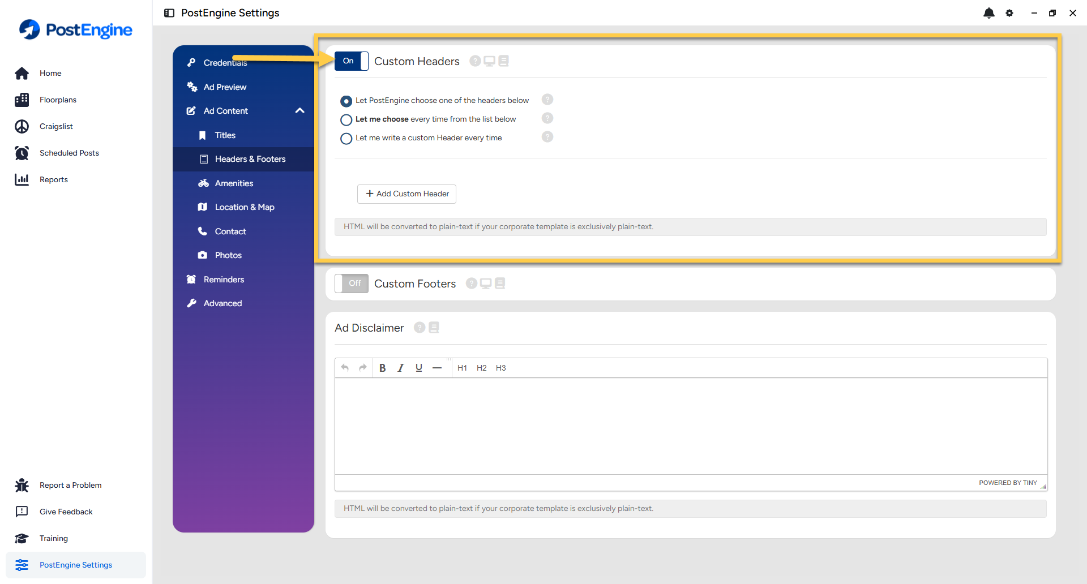Click the Custom Footers document icon
Viewport: 1087px width, 584px height.
point(500,284)
